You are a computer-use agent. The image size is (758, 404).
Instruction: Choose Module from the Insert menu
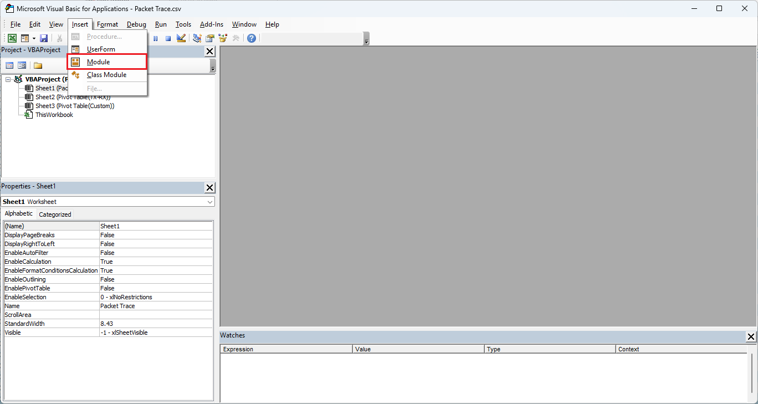coord(107,62)
